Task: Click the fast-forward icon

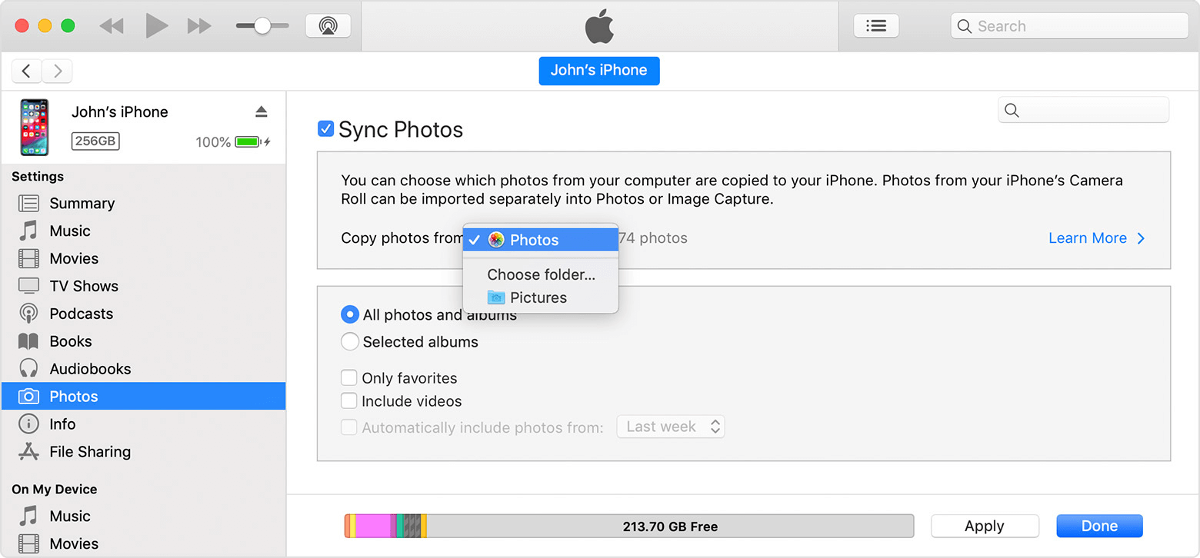Action: pyautogui.click(x=199, y=26)
